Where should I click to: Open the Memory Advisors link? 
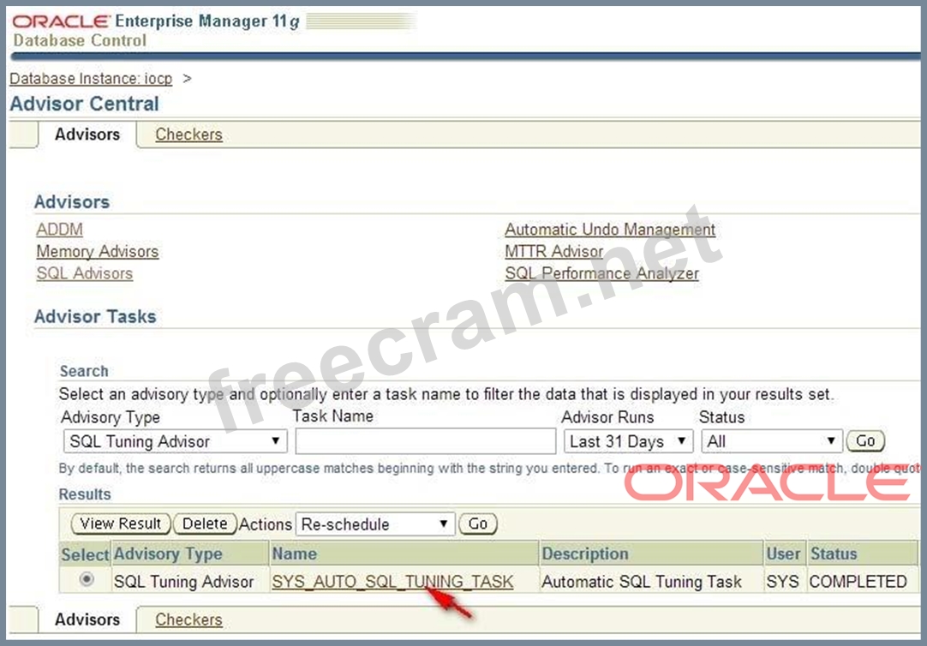click(x=98, y=251)
